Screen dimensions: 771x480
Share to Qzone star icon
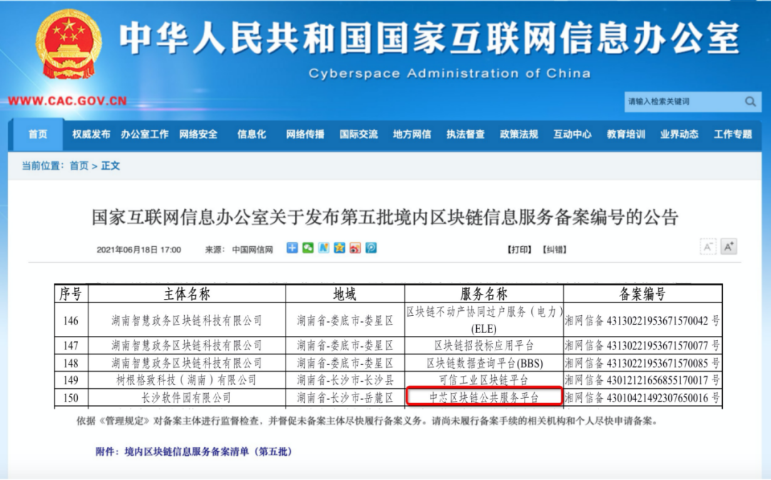[339, 248]
